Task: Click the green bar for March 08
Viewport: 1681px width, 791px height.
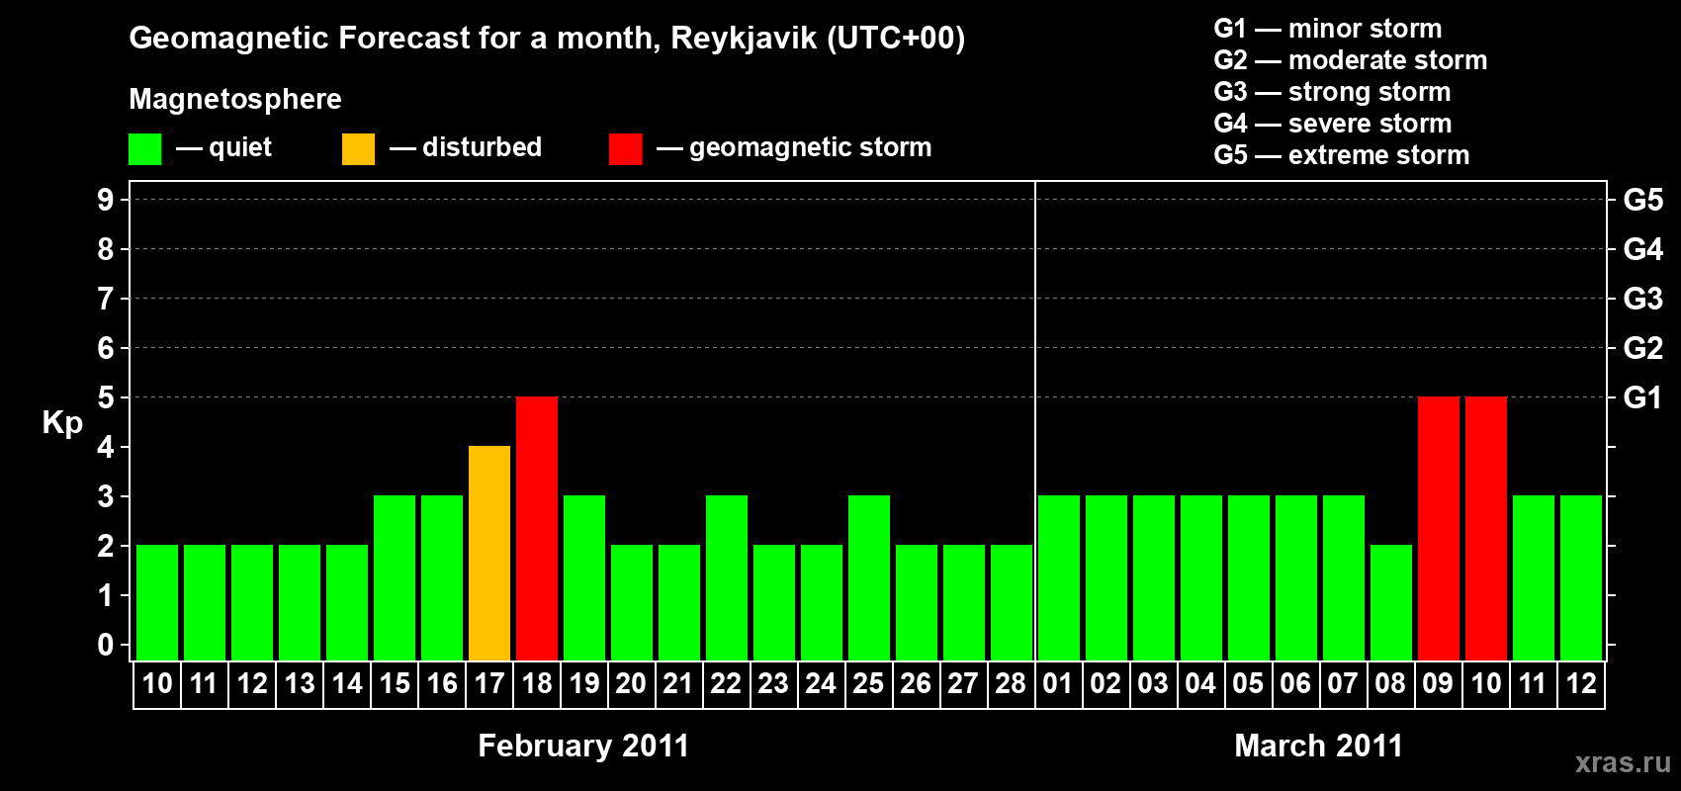Action: (x=1391, y=602)
